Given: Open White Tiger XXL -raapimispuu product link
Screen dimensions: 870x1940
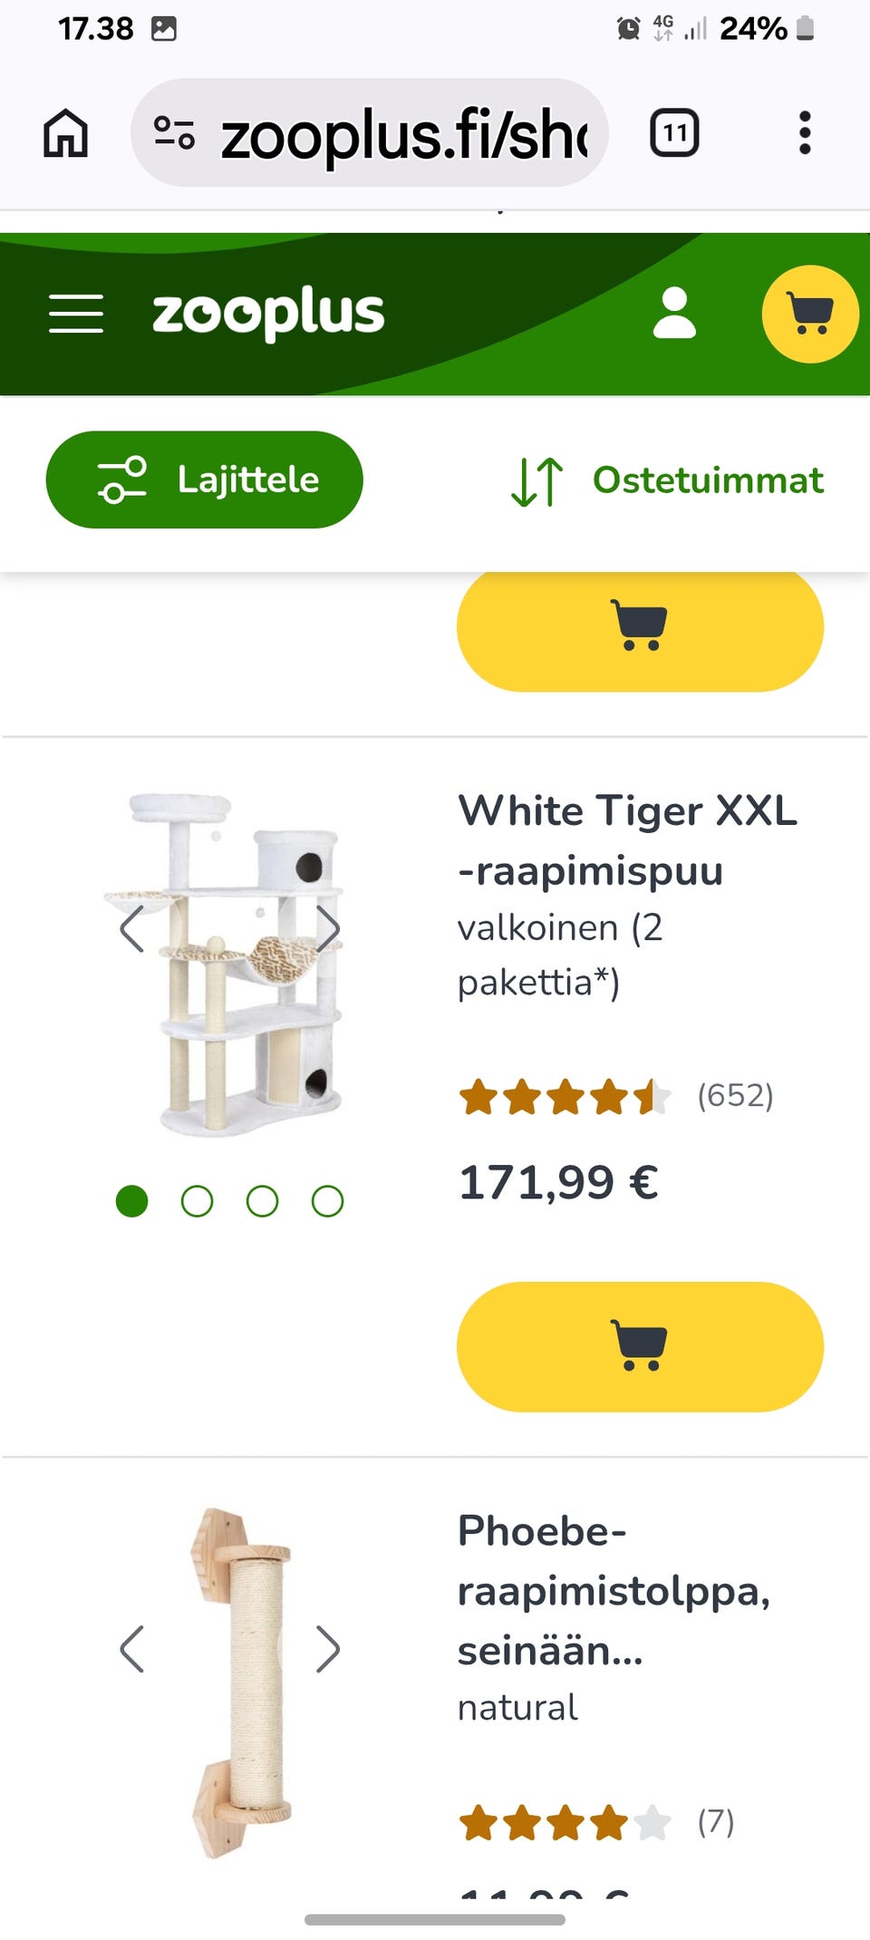Looking at the screenshot, I should [x=627, y=840].
